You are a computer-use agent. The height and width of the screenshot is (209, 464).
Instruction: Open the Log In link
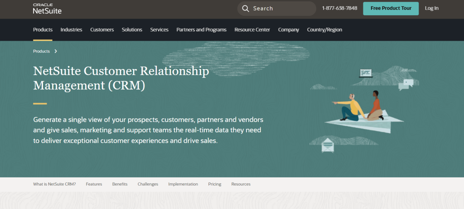click(432, 8)
